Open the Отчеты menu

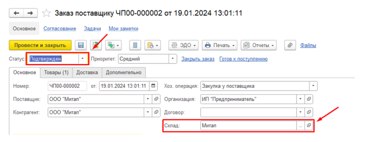pyautogui.click(x=258, y=45)
